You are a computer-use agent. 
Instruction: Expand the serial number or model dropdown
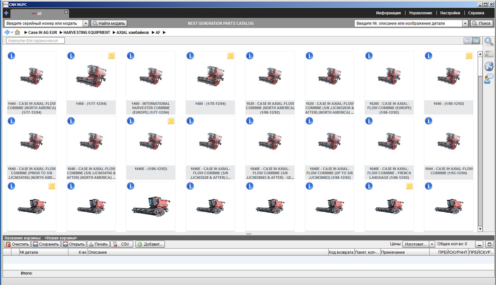[86, 24]
